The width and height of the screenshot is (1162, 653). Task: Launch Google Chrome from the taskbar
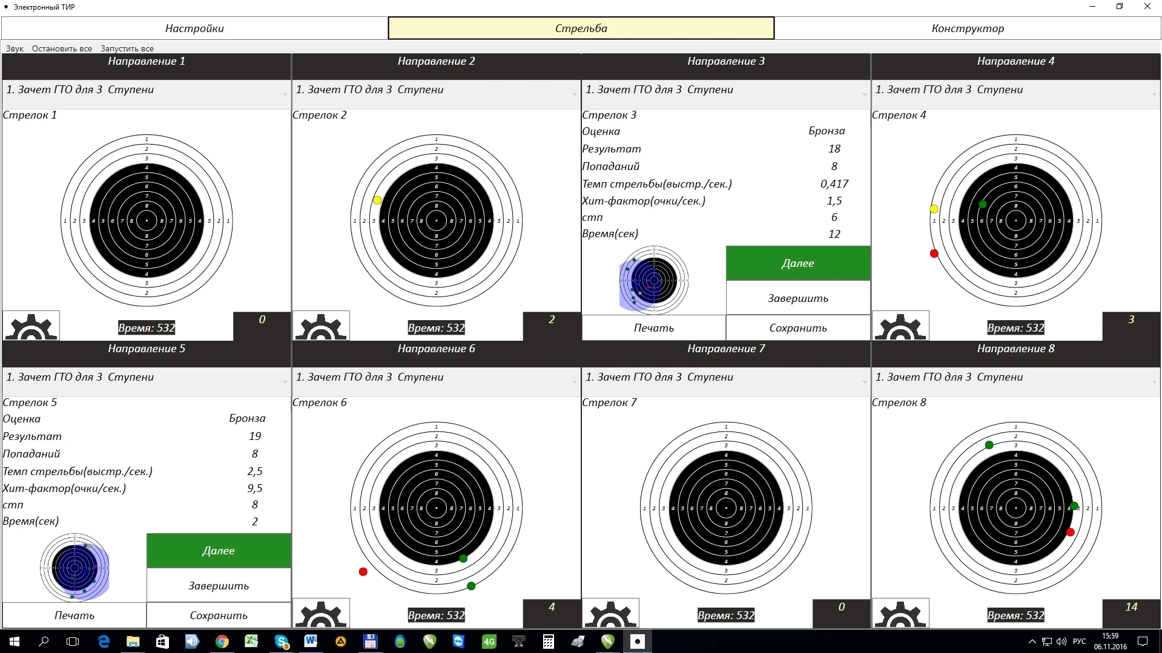222,642
